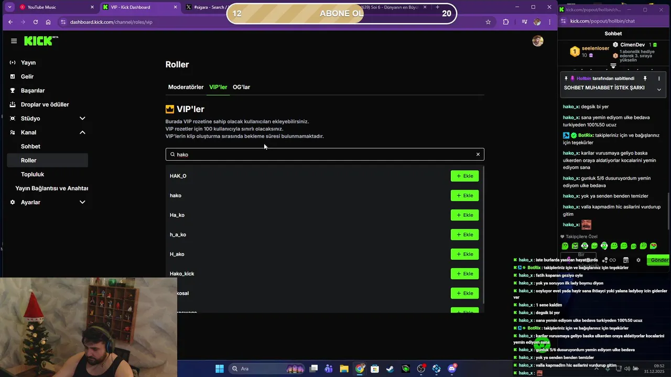
Task: Click CimenDev in chat leaderboard
Action: point(632,45)
